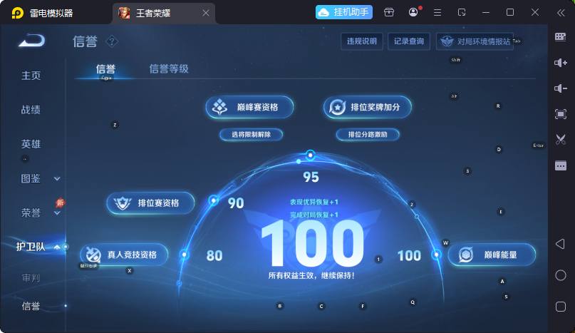Toggle the fullscreen icon in sidebar
Screen dimensions: 575x333
tap(560, 114)
